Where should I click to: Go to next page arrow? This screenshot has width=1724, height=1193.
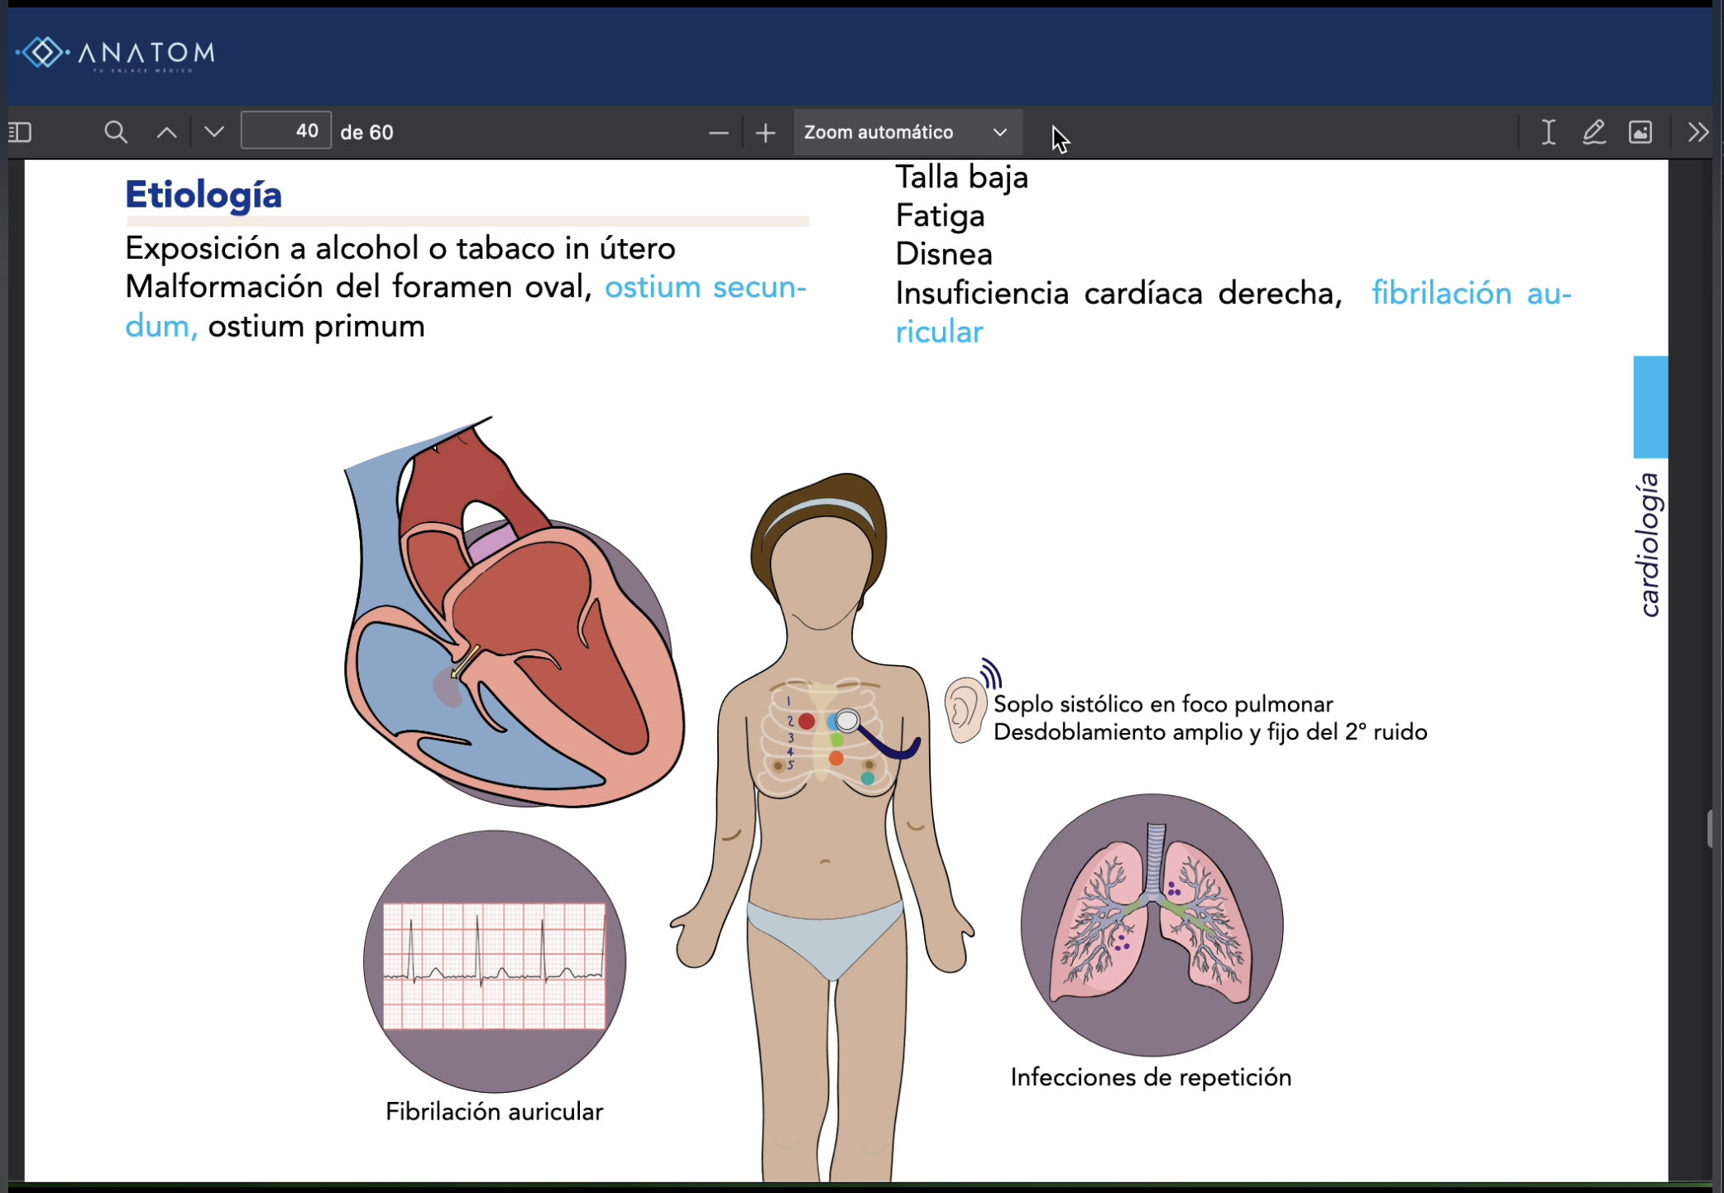click(x=214, y=132)
